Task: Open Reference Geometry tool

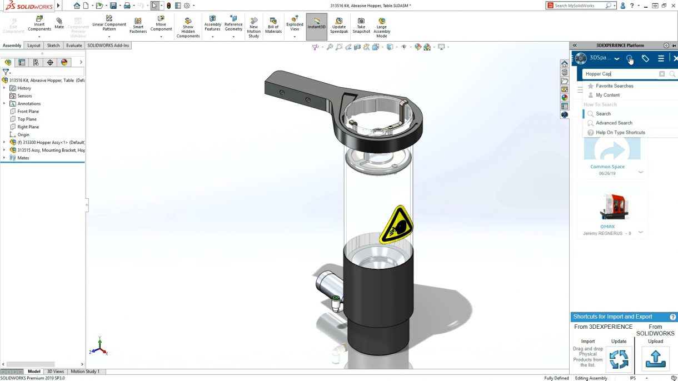Action: pyautogui.click(x=233, y=24)
